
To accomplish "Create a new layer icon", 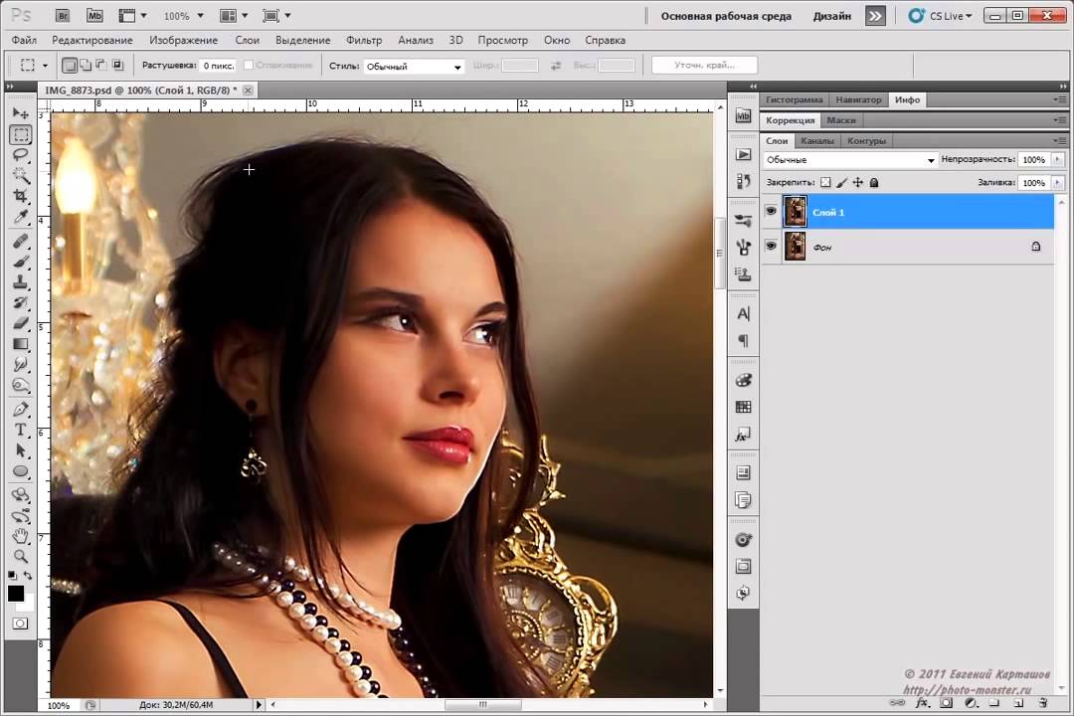I will 1018,702.
